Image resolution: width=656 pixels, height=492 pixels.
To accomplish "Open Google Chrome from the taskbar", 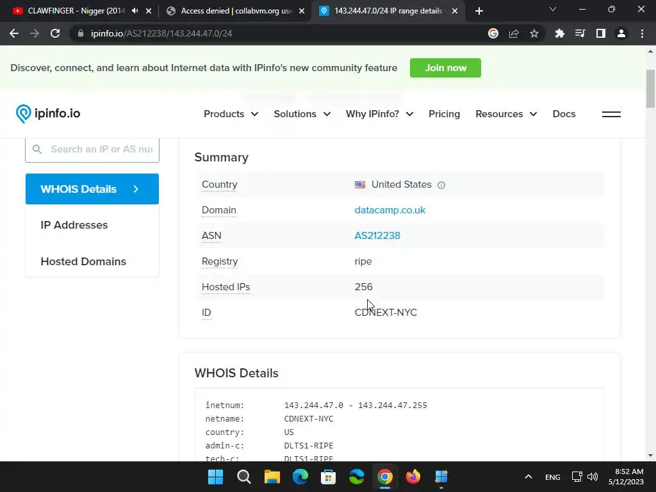I will pos(384,477).
